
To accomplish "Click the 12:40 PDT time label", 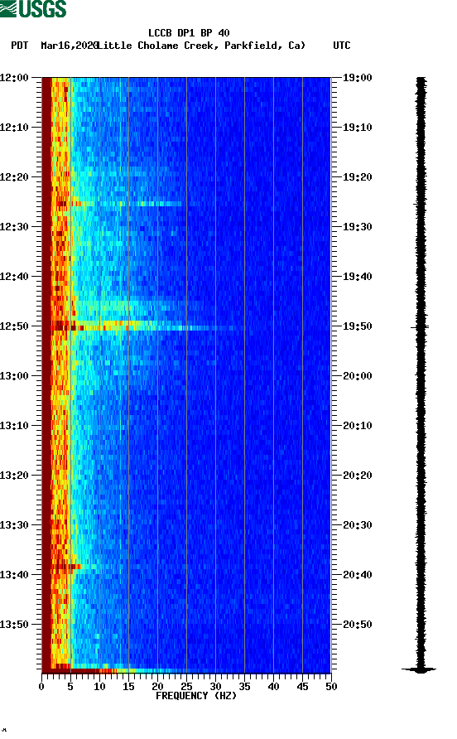I will (x=15, y=277).
